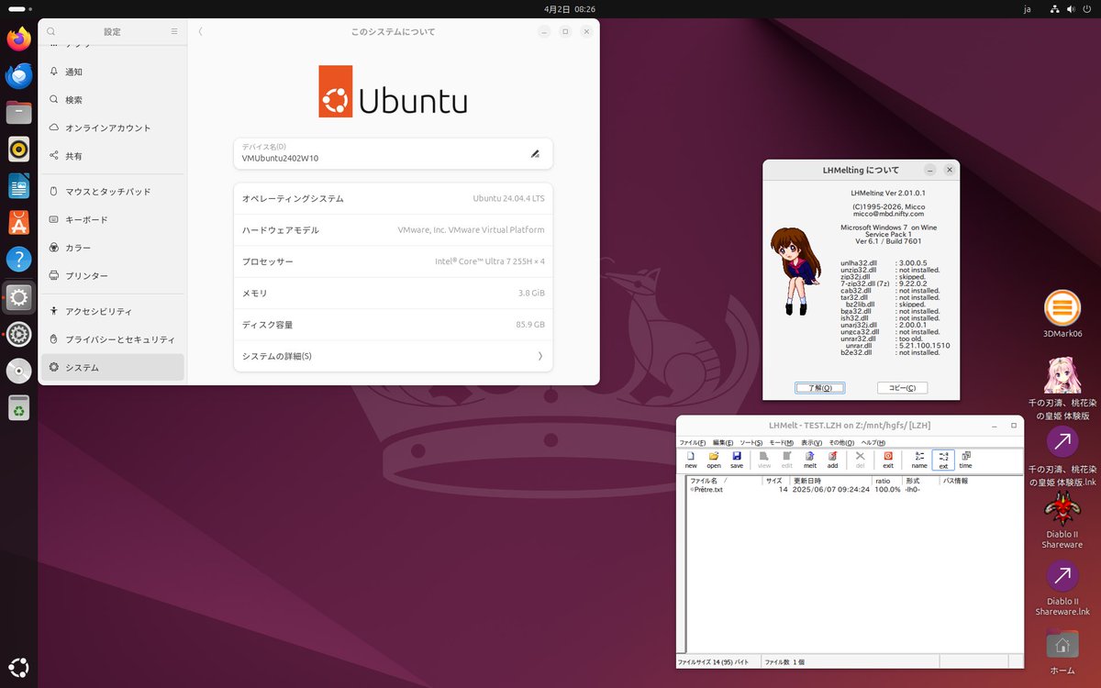
Task: Launch Firefox from the Ubuntu dock
Action: [18, 39]
